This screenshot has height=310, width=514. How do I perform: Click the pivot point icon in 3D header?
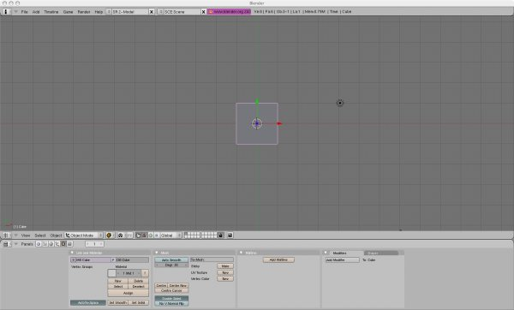(x=120, y=235)
